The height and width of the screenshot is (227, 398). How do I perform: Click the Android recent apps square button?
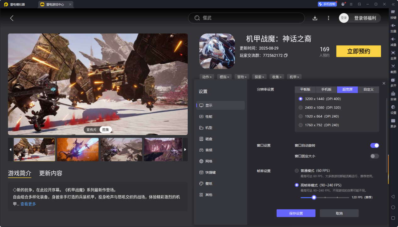[x=393, y=218]
